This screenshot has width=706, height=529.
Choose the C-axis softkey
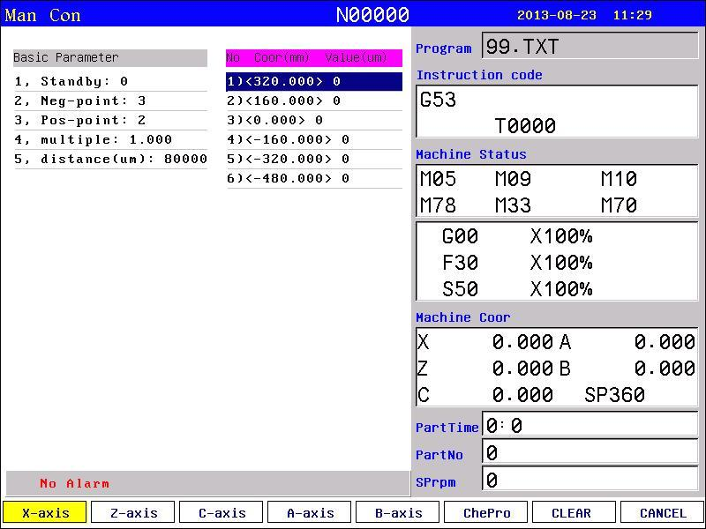point(222,512)
